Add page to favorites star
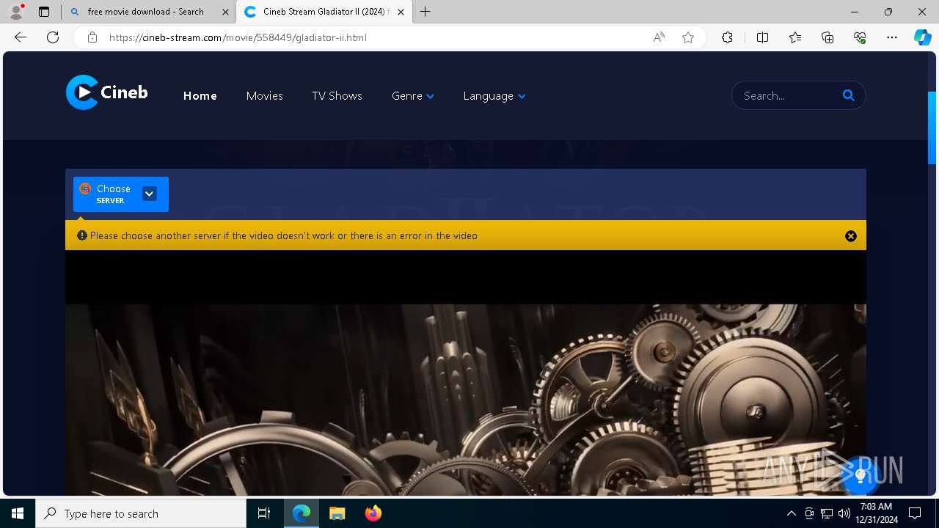The image size is (939, 528). (688, 37)
